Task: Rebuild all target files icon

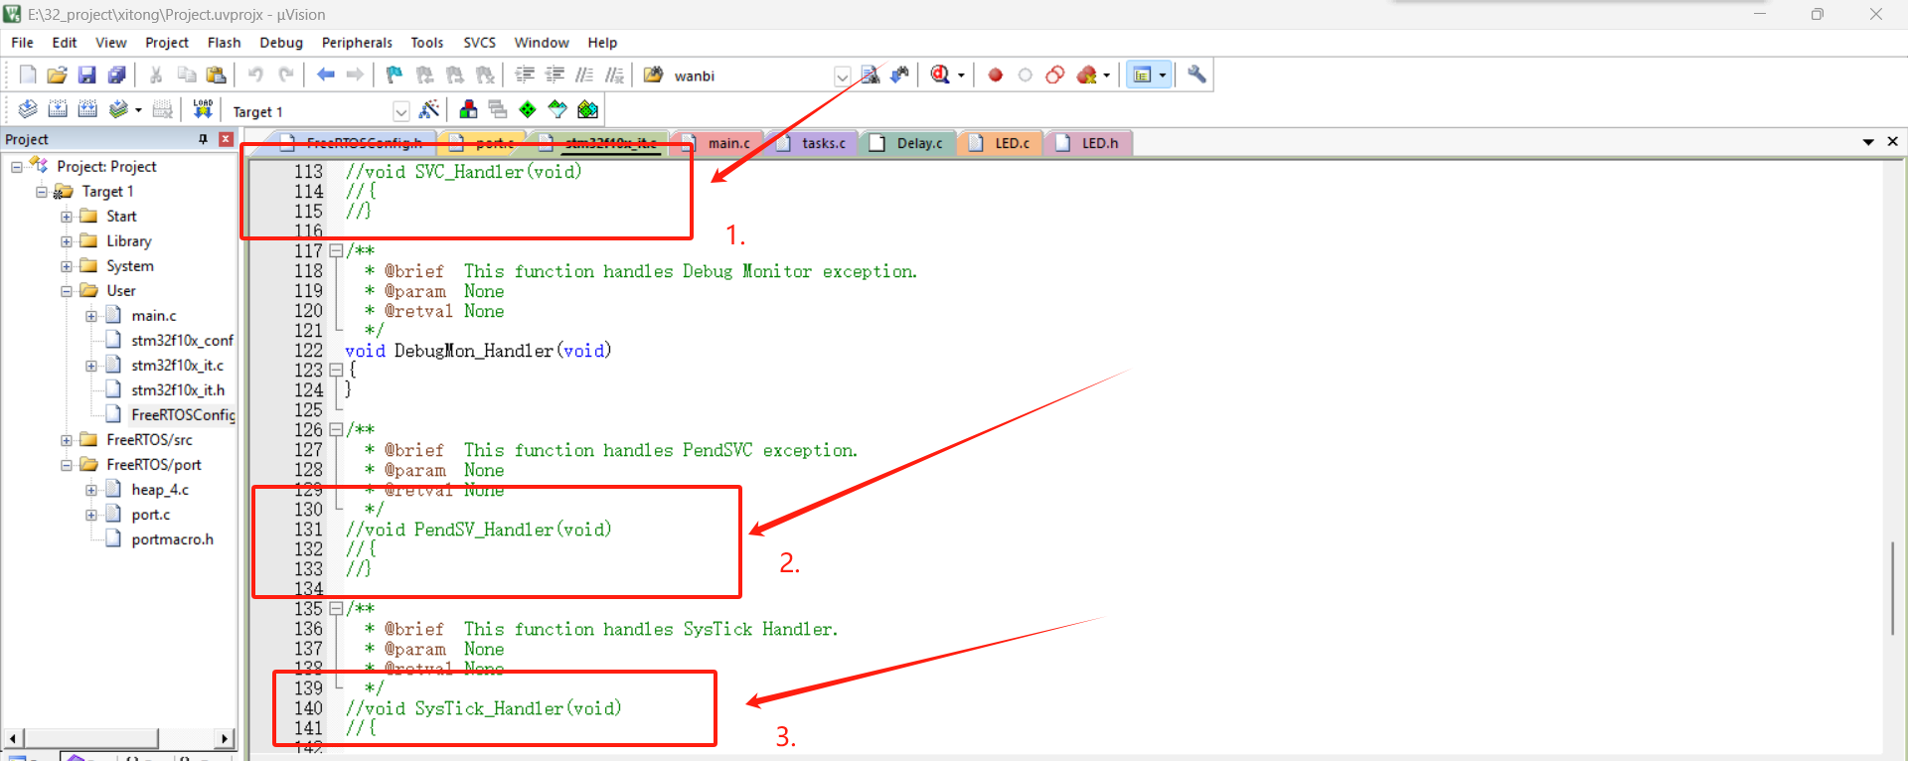Action: click(x=87, y=109)
